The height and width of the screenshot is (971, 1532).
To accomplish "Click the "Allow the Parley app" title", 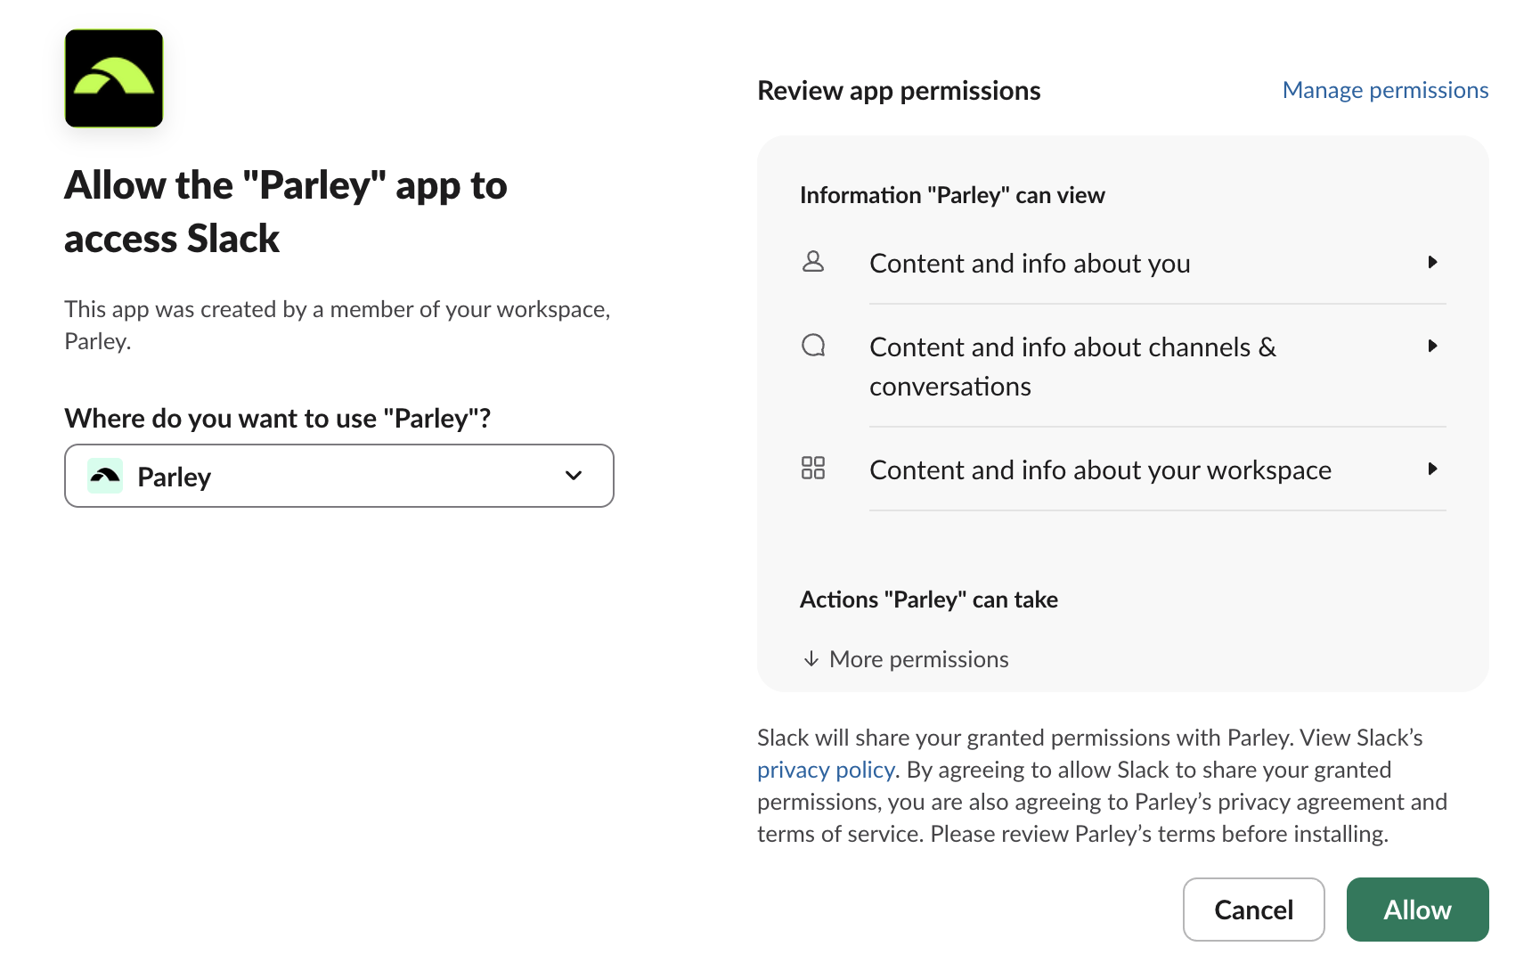I will click(286, 212).
